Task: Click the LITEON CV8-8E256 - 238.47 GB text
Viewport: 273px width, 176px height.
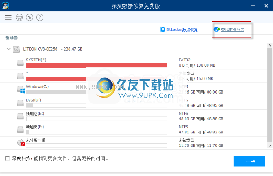Action: (x=52, y=49)
